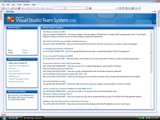The height and width of the screenshot is (120, 160).
Task: Open the File menu
Action: (3, 5)
